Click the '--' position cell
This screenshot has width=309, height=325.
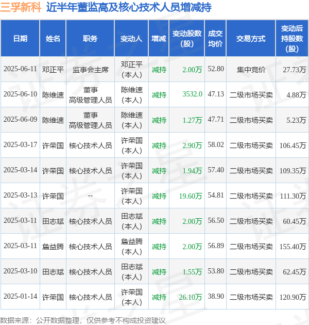coord(90,196)
